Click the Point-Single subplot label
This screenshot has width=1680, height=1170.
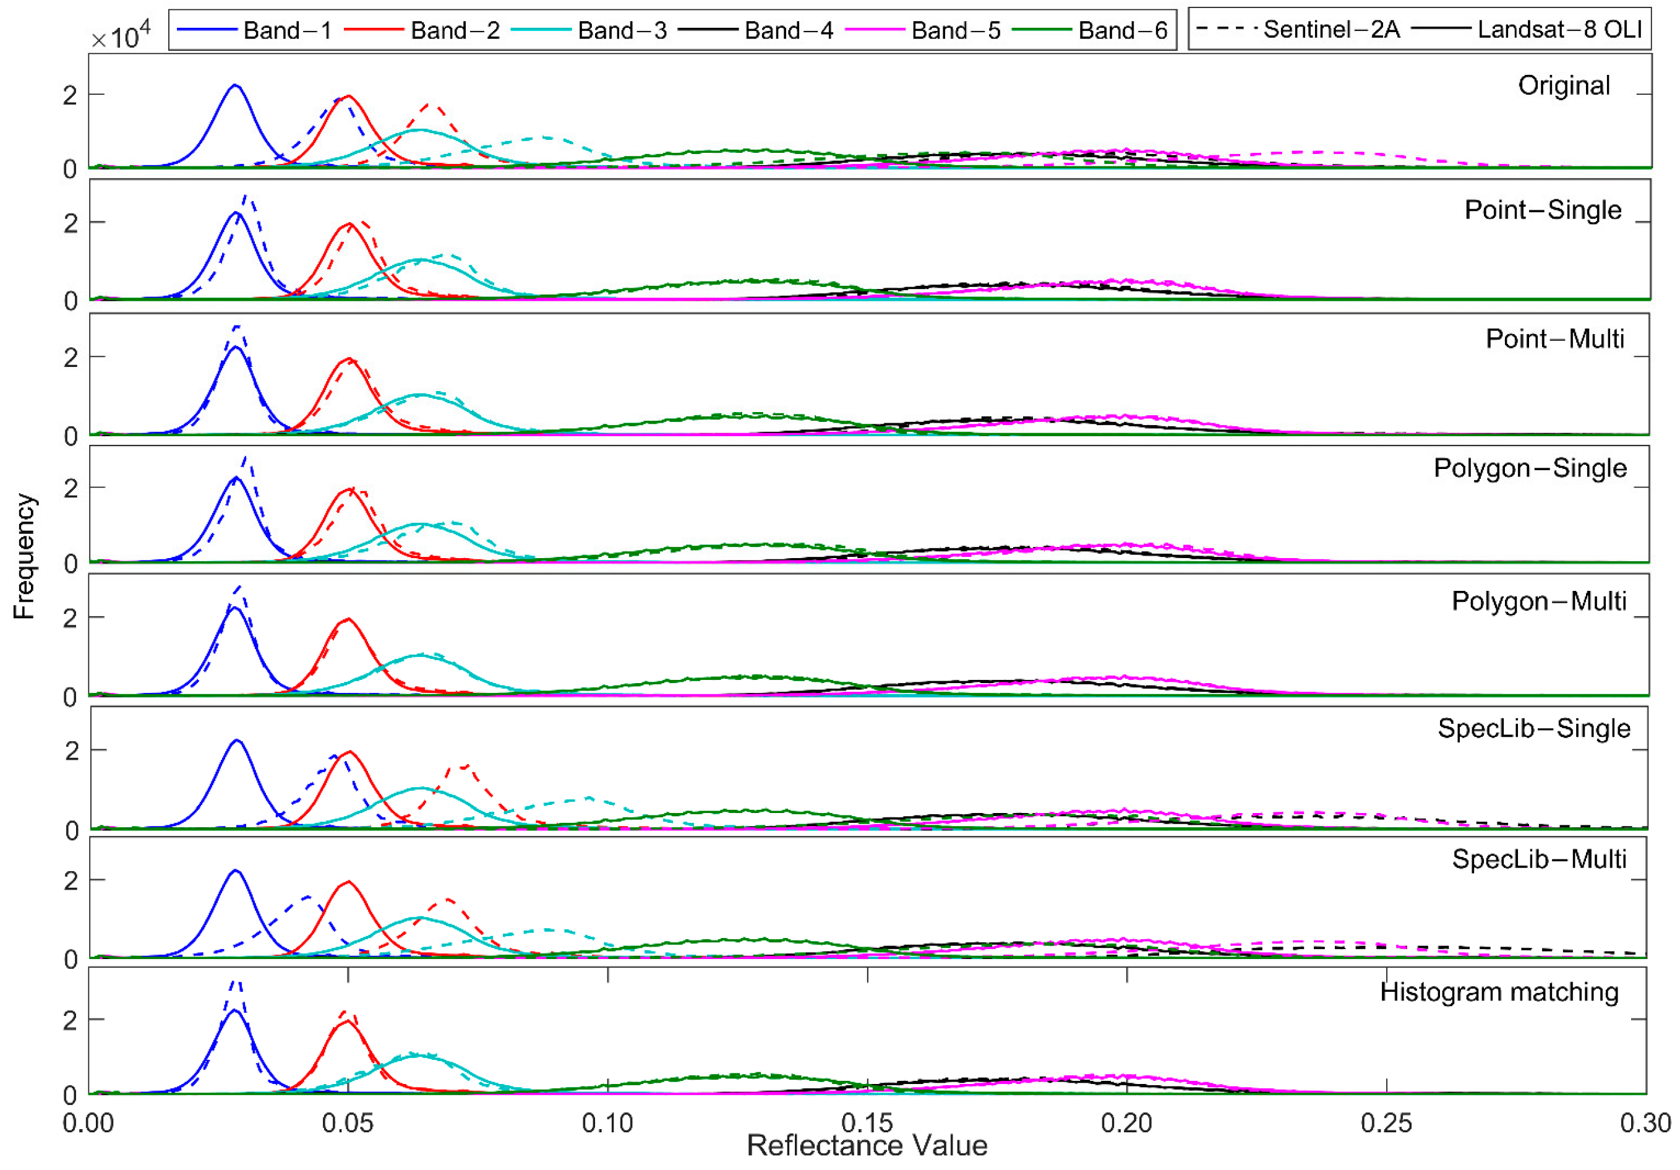(x=1543, y=210)
